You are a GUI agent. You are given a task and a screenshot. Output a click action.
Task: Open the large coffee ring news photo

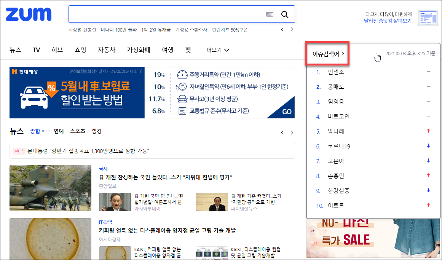point(51,239)
